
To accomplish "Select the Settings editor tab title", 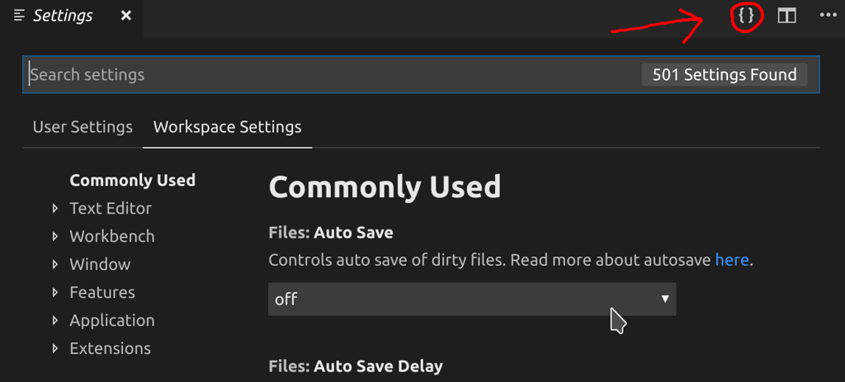I will pos(63,17).
